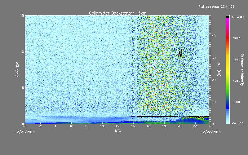
Task: Click the 10 kft tick label
Action: (x=214, y=102)
